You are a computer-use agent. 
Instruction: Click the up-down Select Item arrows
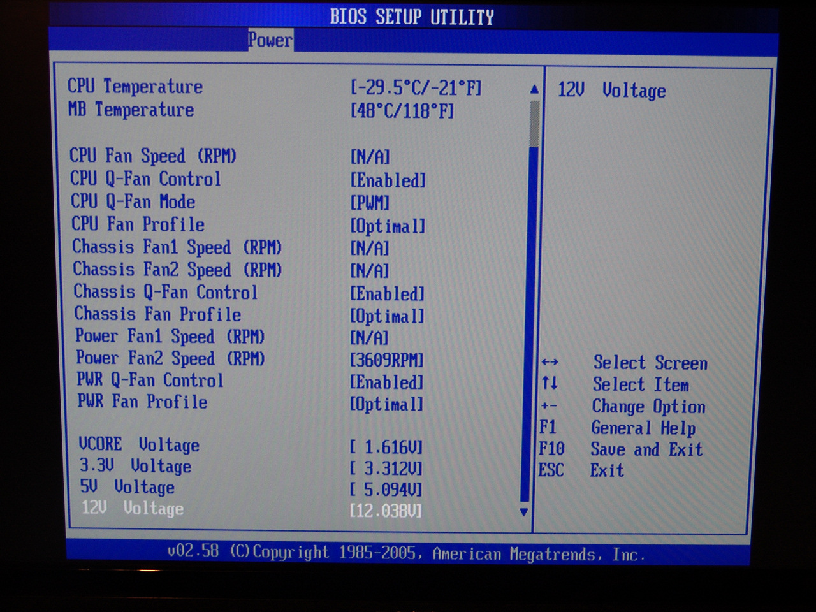[x=550, y=384]
